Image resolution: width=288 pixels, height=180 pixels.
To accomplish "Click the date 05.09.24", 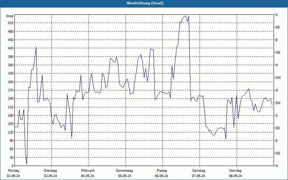I will [x=125, y=176].
